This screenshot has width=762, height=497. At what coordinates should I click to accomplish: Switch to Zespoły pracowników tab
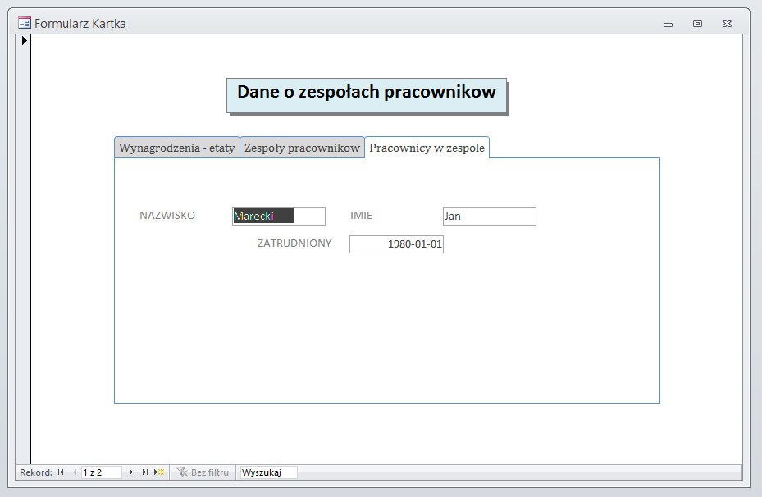(302, 148)
